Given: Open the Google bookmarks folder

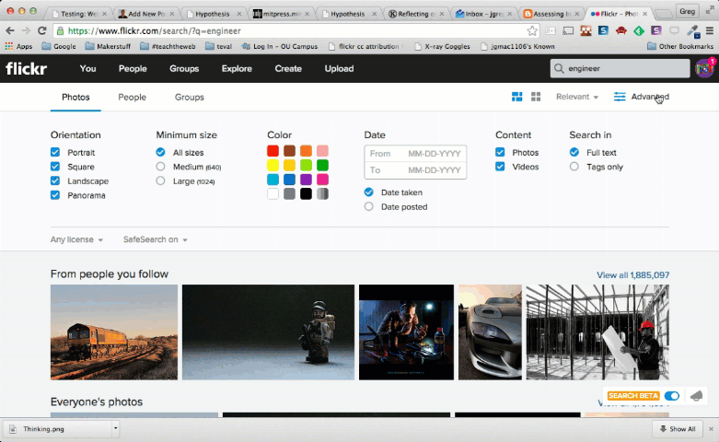Looking at the screenshot, I should pyautogui.click(x=59, y=46).
